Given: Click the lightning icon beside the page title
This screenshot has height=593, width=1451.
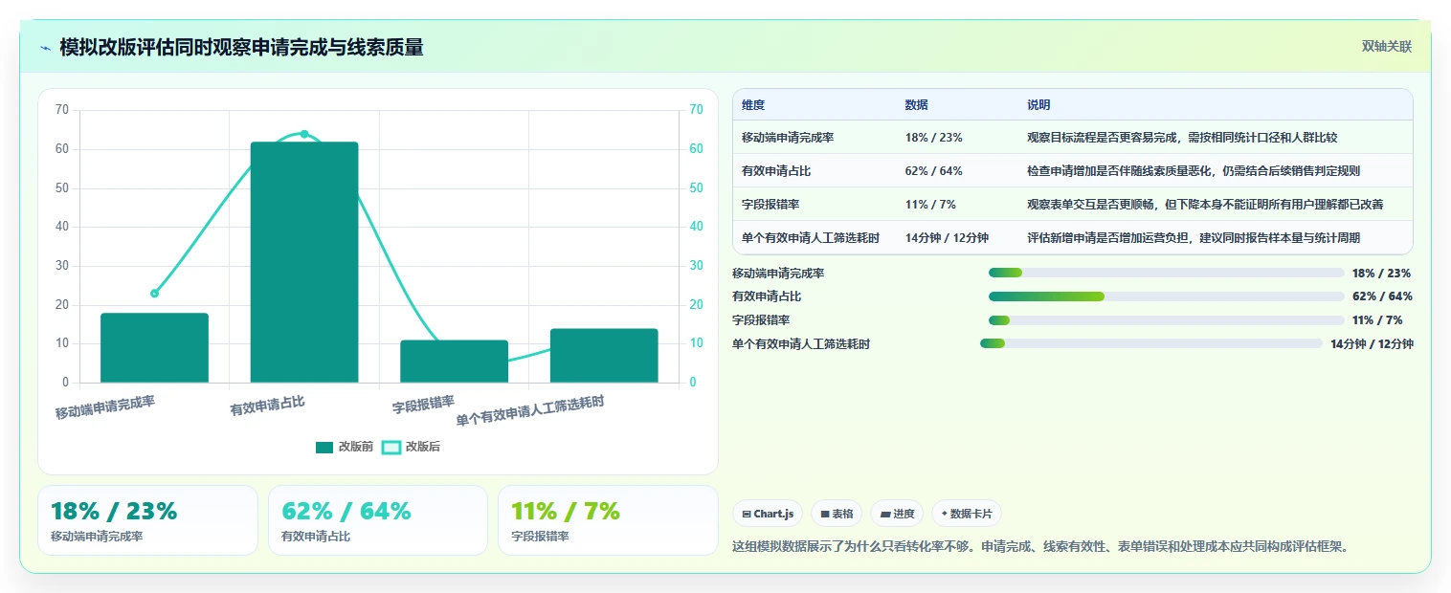Looking at the screenshot, I should pos(46,48).
